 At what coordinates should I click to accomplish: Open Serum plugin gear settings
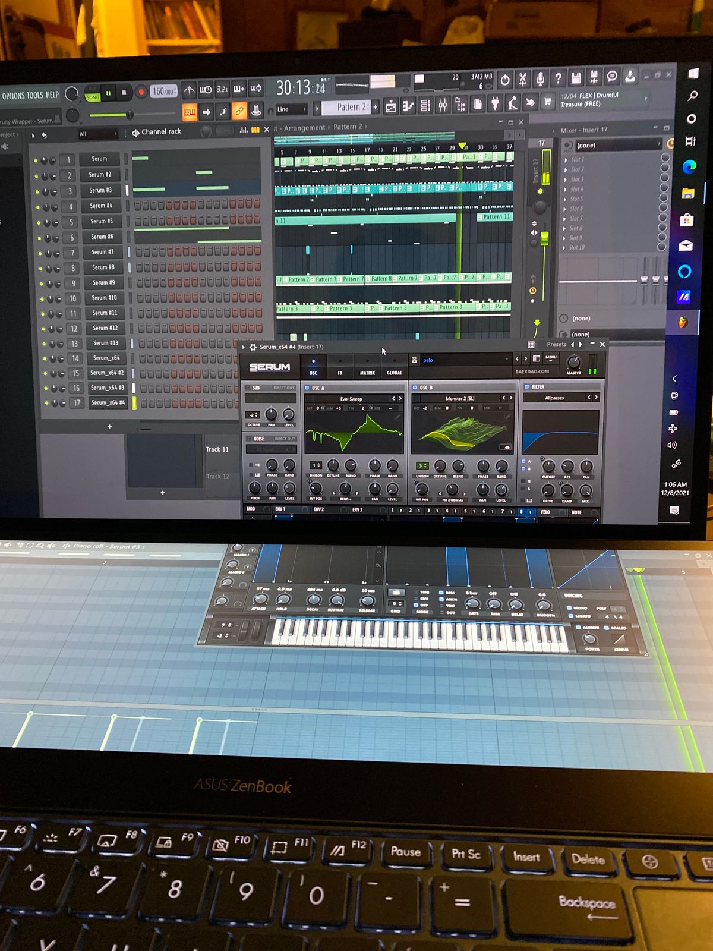(x=253, y=347)
